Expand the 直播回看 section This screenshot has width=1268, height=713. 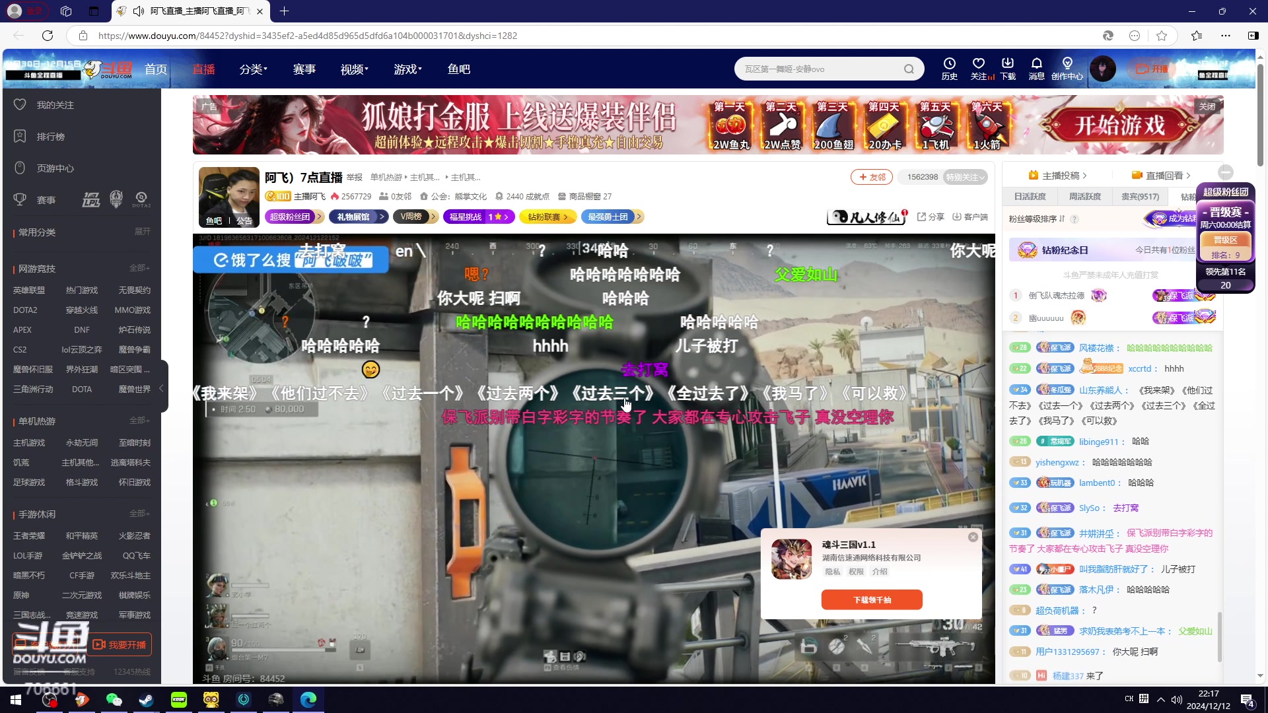tap(1162, 175)
